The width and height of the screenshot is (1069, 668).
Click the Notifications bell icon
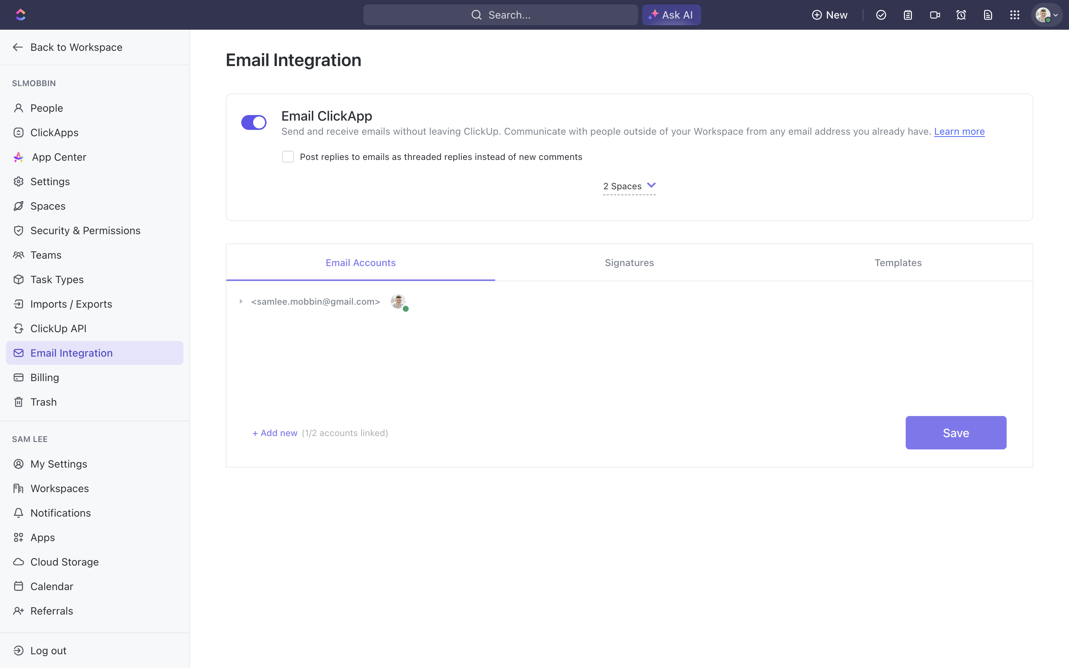19,513
